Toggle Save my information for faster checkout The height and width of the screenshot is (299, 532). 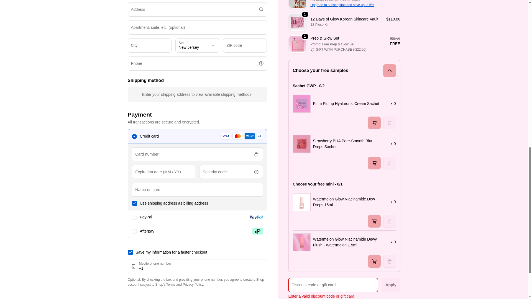click(x=131, y=252)
